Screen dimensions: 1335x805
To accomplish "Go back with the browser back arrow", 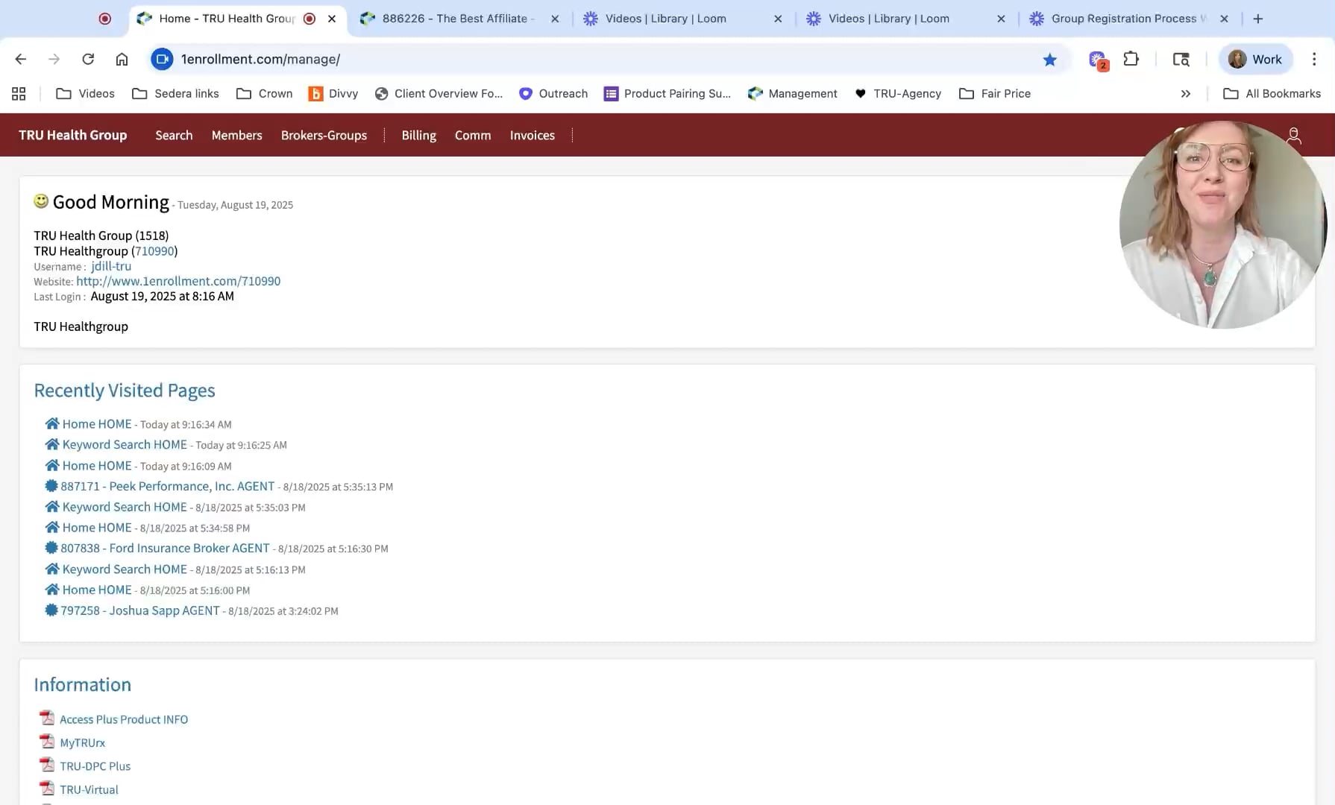I will 21,59.
